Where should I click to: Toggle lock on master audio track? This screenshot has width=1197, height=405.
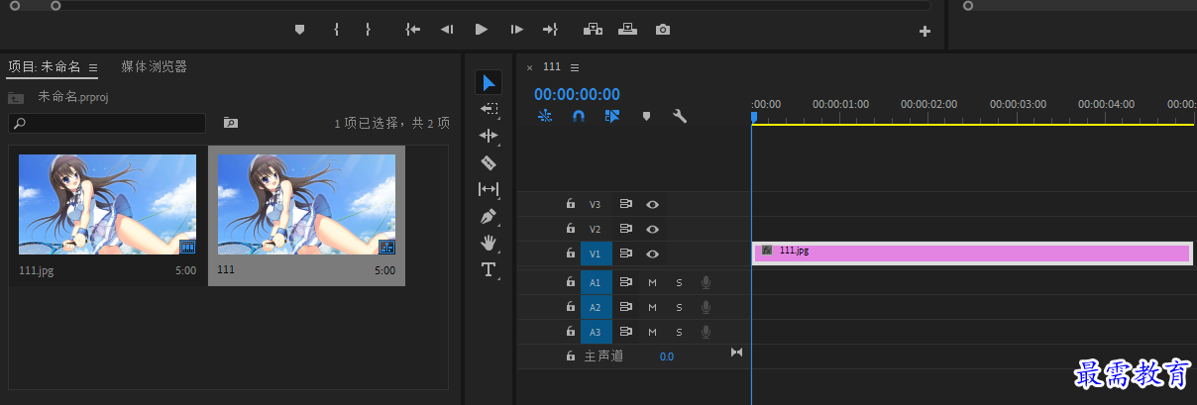point(570,355)
